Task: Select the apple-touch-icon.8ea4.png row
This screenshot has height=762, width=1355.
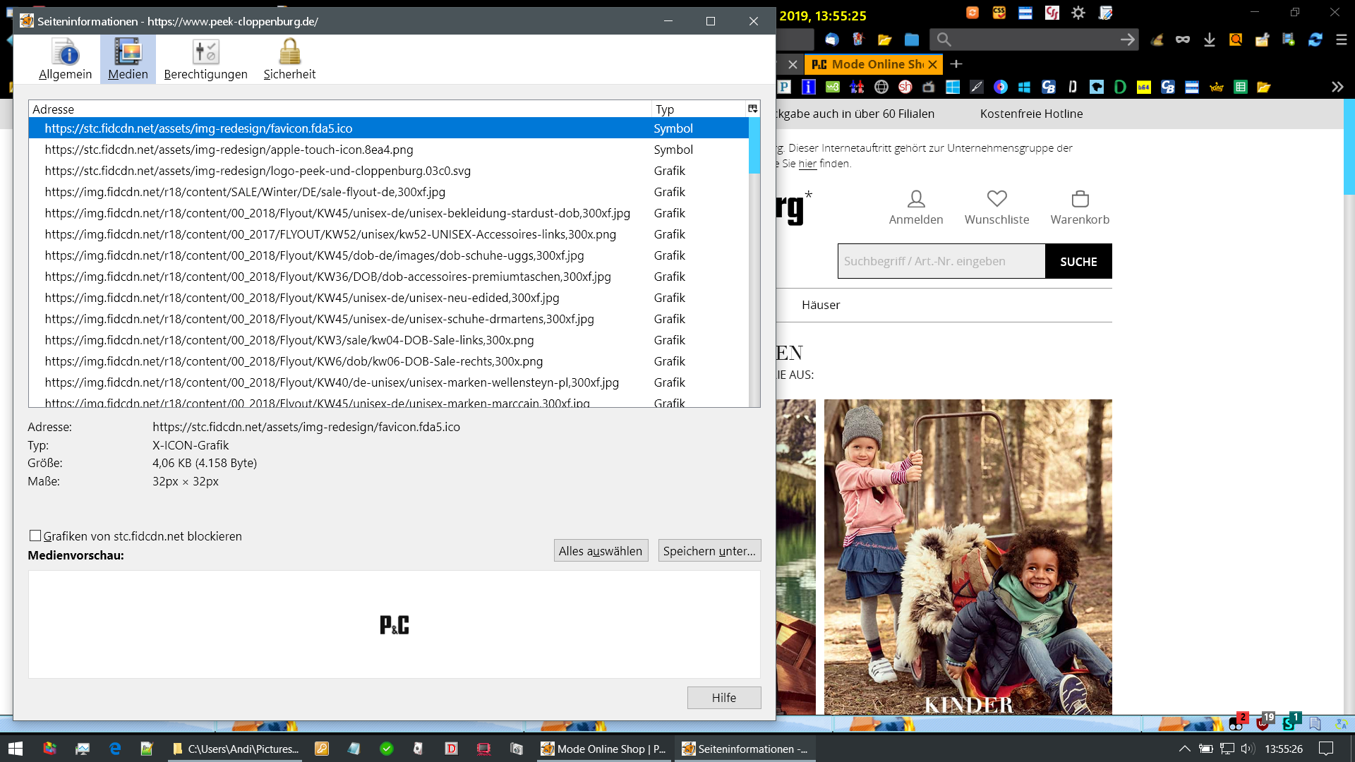Action: point(229,150)
